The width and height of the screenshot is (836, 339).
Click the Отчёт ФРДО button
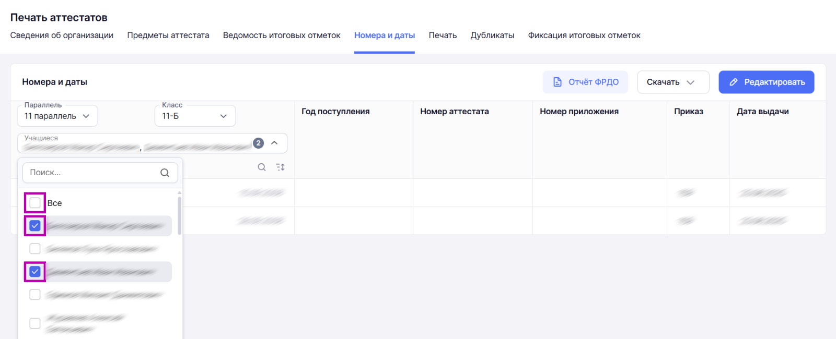(585, 82)
